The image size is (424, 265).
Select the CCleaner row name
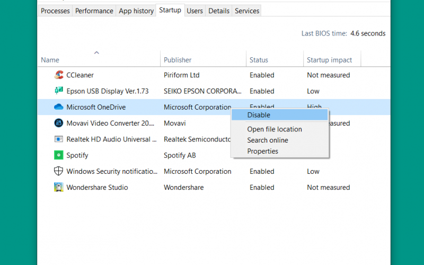click(80, 75)
